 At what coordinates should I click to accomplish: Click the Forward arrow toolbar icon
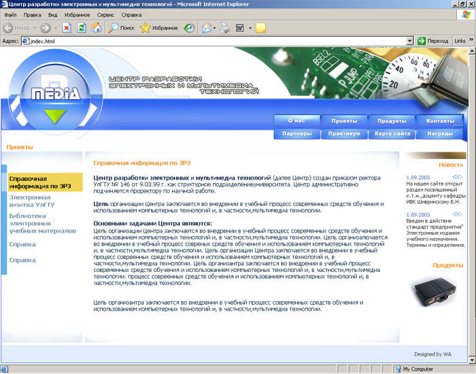[x=46, y=28]
